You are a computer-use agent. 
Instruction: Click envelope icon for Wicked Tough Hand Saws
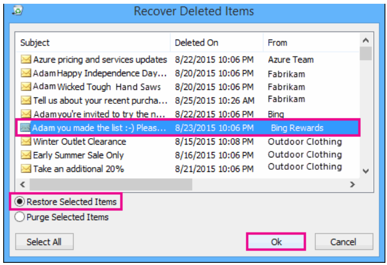point(26,87)
